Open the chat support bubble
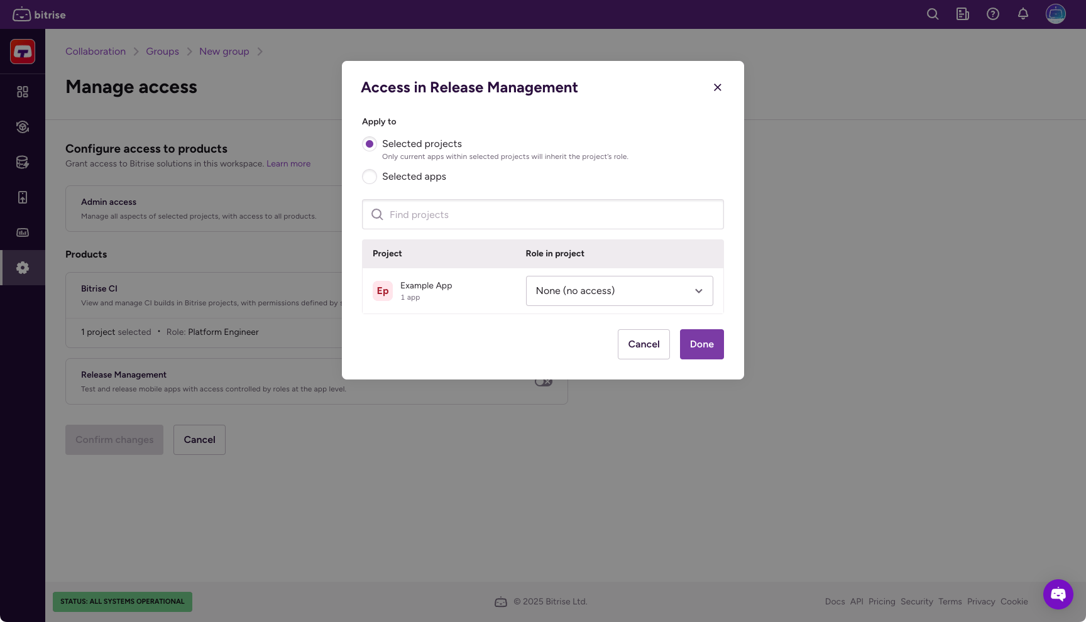This screenshot has width=1086, height=622. 1058,594
